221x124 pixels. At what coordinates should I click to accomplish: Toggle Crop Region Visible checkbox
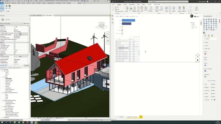click(x=15, y=45)
